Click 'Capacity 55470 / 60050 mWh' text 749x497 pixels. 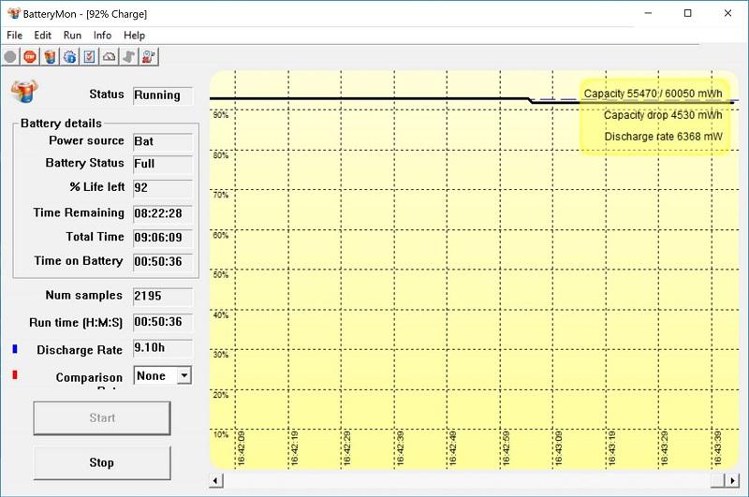tap(653, 94)
